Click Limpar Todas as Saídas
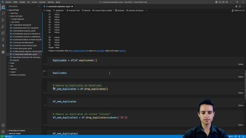246x138 pixels. tap(102, 10)
